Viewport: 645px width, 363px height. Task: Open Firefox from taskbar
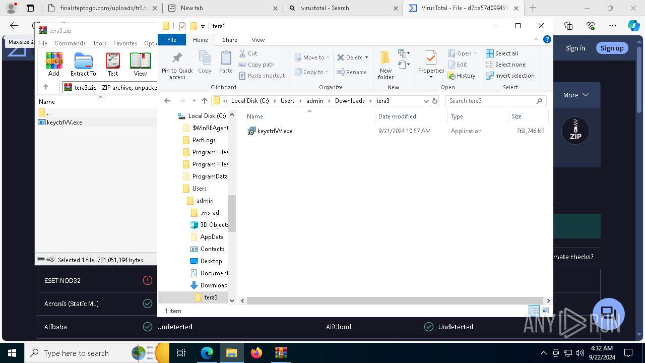coord(256,353)
